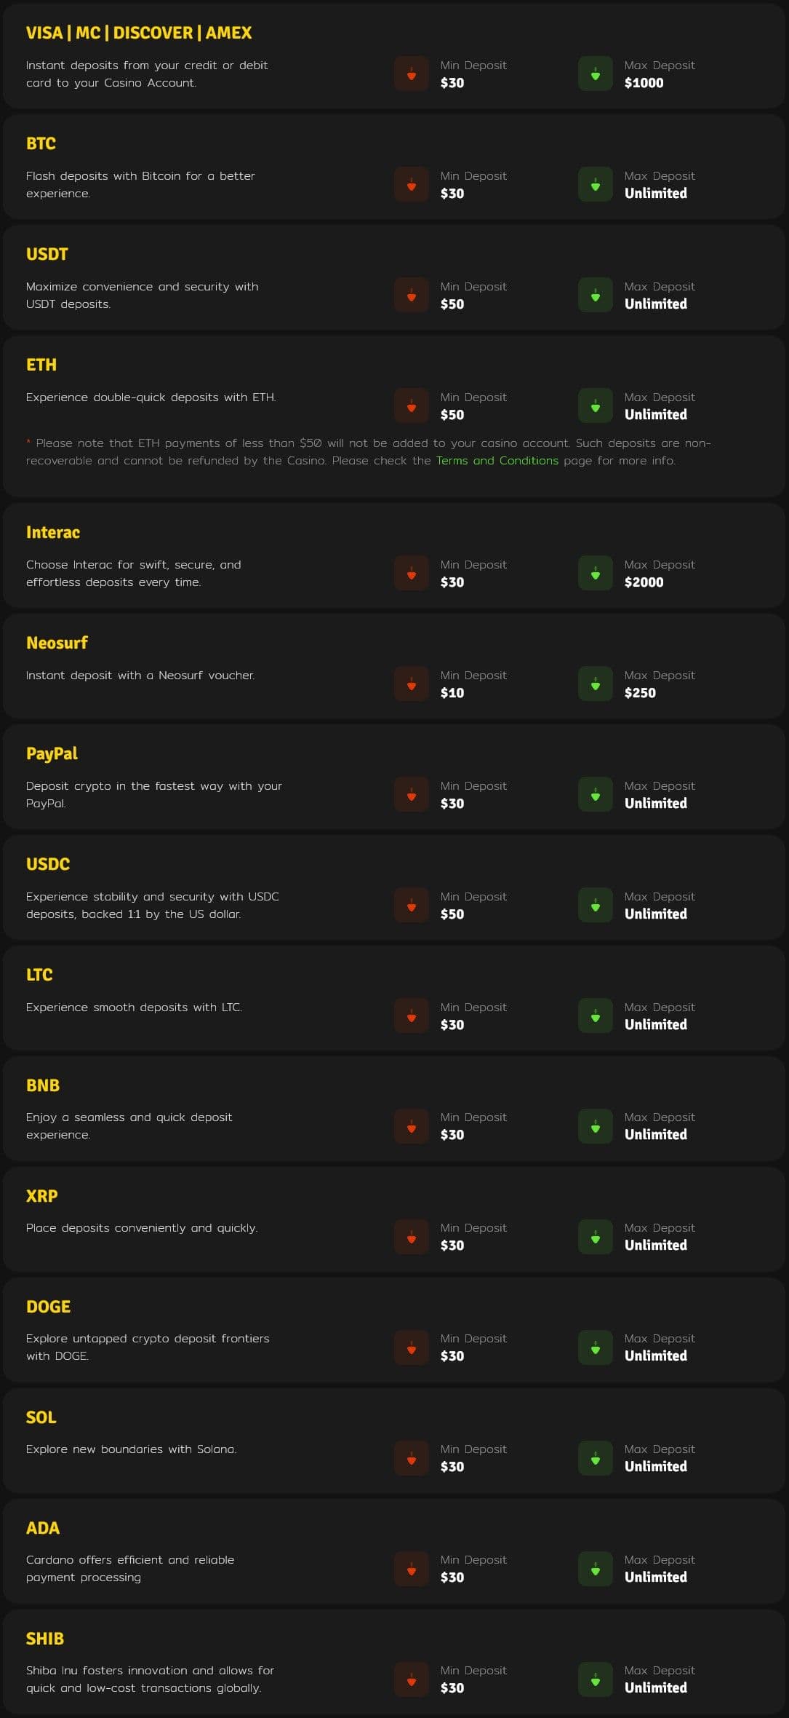Click the green Max Deposit icon for ETH
Image resolution: width=789 pixels, height=1718 pixels.
596,405
